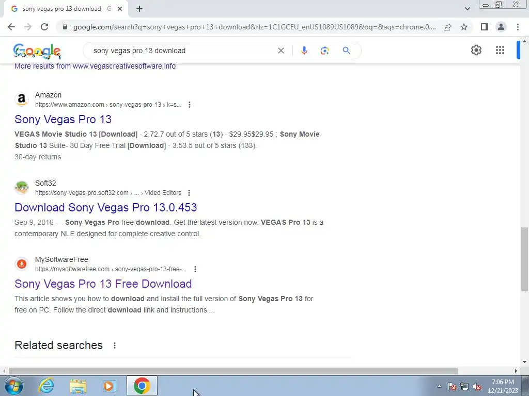Open Sony Vegas Pro 13 Free Download link
Image resolution: width=529 pixels, height=396 pixels.
[103, 284]
